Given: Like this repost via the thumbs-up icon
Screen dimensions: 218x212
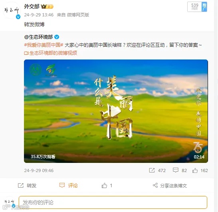Looking at the screenshot, I should (105, 185).
